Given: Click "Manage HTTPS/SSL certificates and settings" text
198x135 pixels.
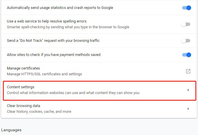Looking at the screenshot, I should click(44, 74).
